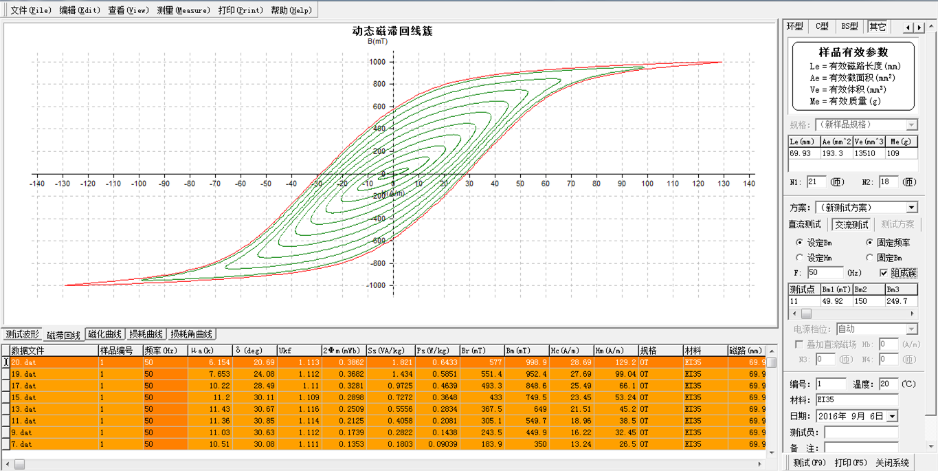The image size is (938, 471).
Task: Click the 数据文件 column header
Action: (x=54, y=351)
